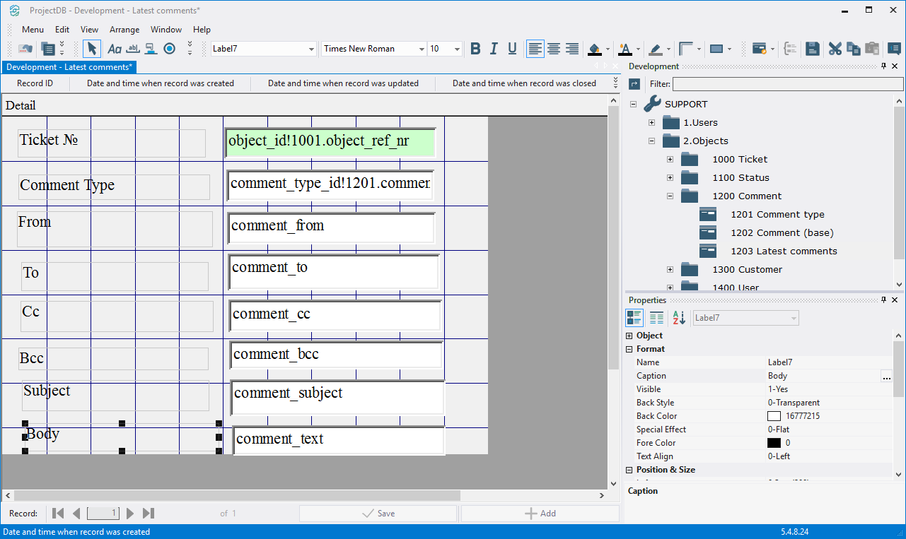Pick the Label (Aa) control tool

[x=114, y=49]
